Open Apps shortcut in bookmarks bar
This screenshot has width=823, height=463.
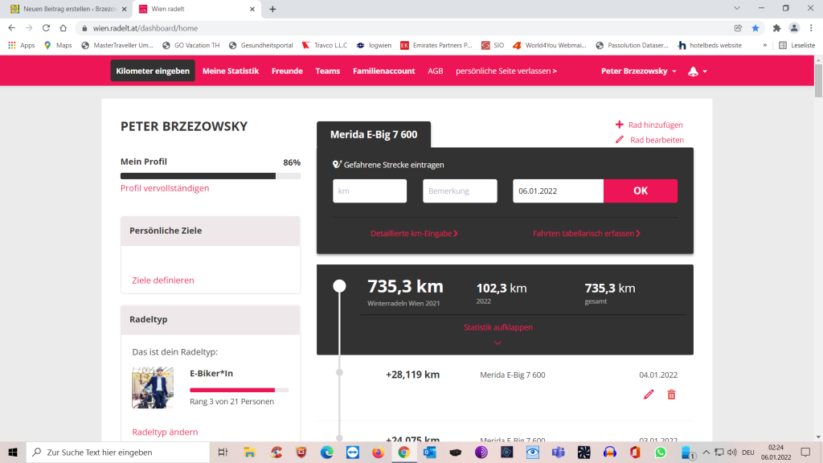[22, 45]
